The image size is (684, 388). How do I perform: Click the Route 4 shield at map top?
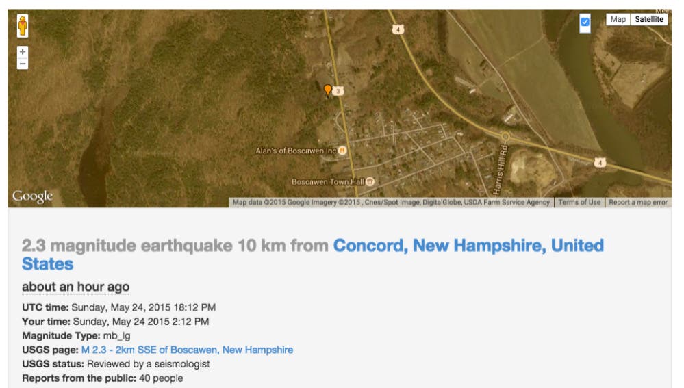click(x=398, y=29)
